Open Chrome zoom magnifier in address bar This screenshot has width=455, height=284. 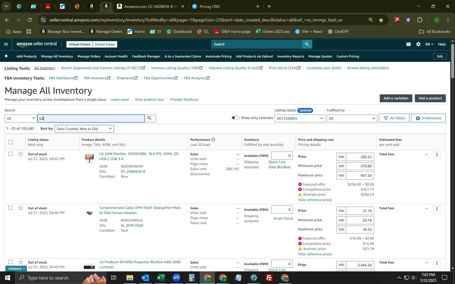click(371, 20)
